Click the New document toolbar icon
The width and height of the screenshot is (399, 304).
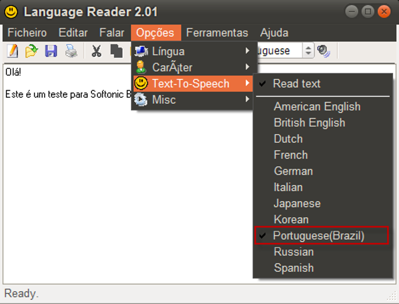(12, 51)
